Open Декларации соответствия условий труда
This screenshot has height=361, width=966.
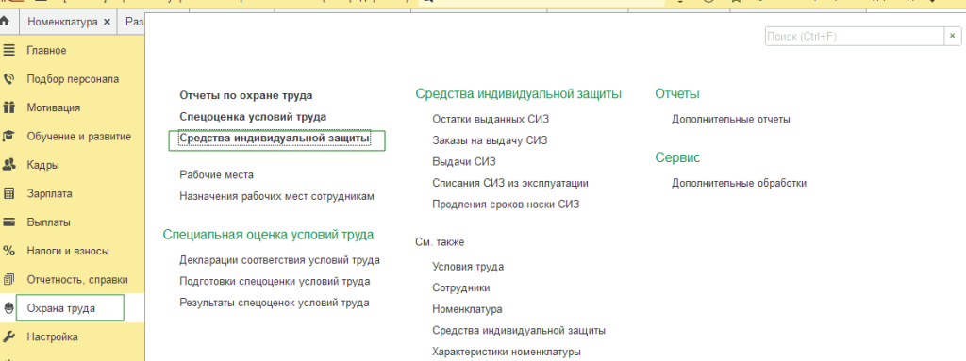coord(279,260)
